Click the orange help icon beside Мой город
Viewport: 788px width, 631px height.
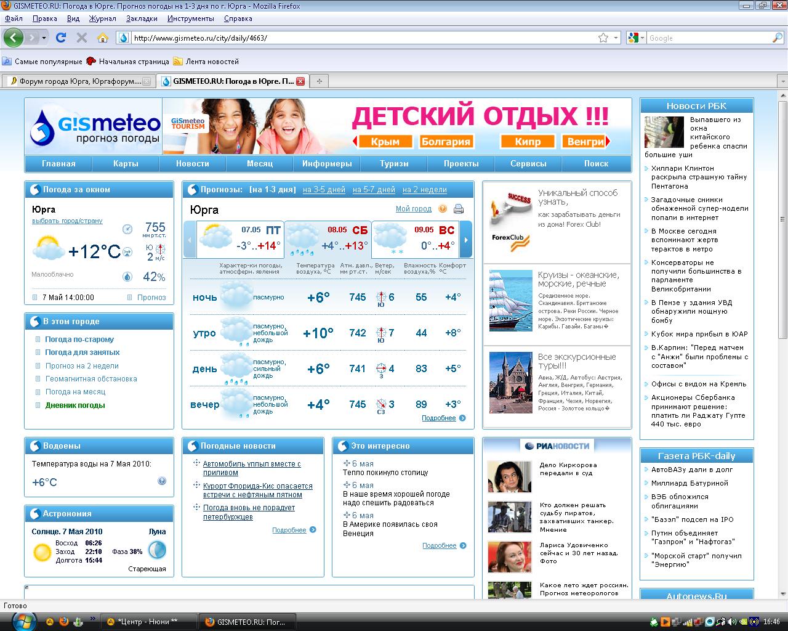(443, 209)
